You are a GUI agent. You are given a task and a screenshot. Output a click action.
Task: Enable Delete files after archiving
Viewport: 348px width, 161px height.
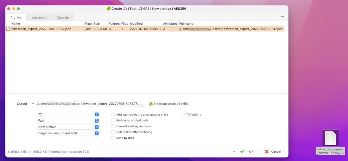tap(113, 132)
